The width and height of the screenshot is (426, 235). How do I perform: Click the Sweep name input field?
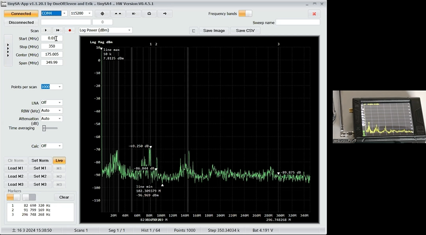tap(298, 22)
